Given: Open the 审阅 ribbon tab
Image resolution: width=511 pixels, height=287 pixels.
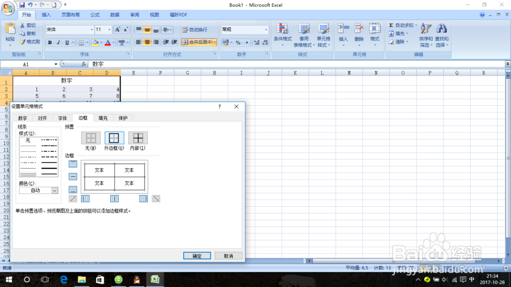Looking at the screenshot, I should coord(134,15).
